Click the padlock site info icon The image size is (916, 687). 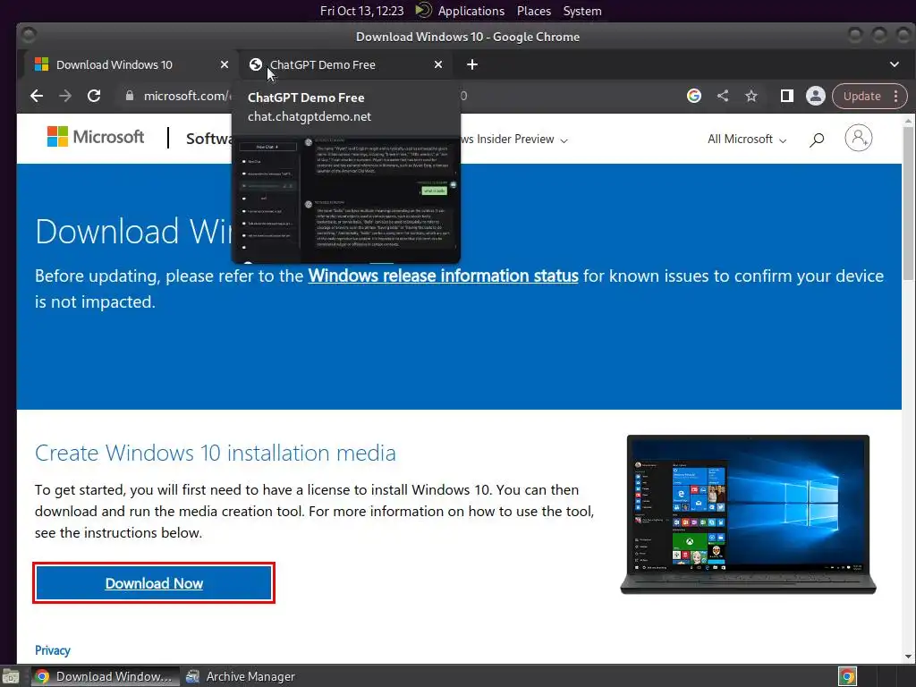[x=130, y=96]
